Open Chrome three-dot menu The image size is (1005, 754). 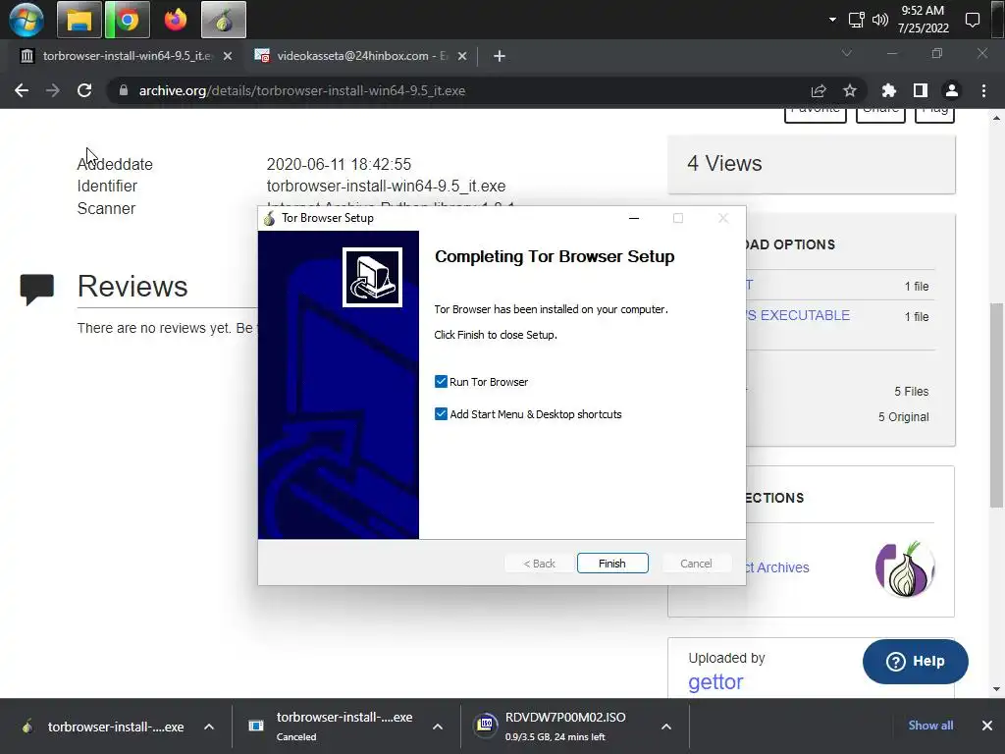983,90
